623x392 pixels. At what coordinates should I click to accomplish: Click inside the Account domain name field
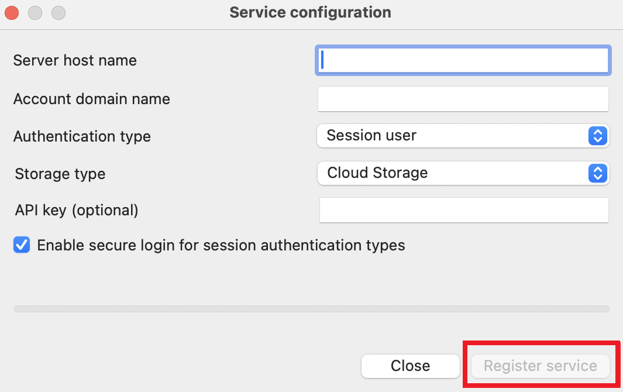(462, 98)
